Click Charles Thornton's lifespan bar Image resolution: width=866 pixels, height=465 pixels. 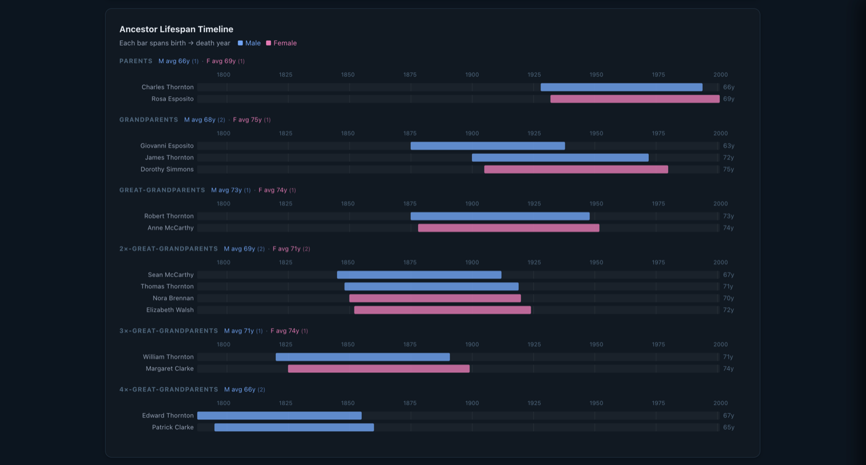(x=622, y=87)
